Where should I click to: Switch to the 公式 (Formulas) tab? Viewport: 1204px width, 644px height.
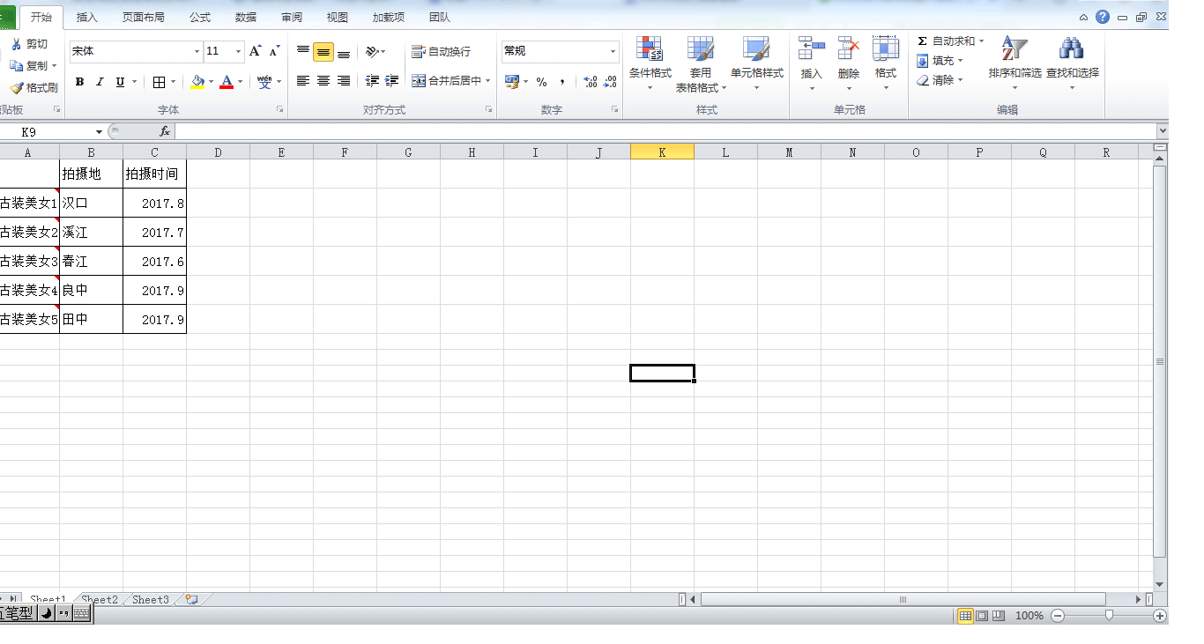click(200, 18)
